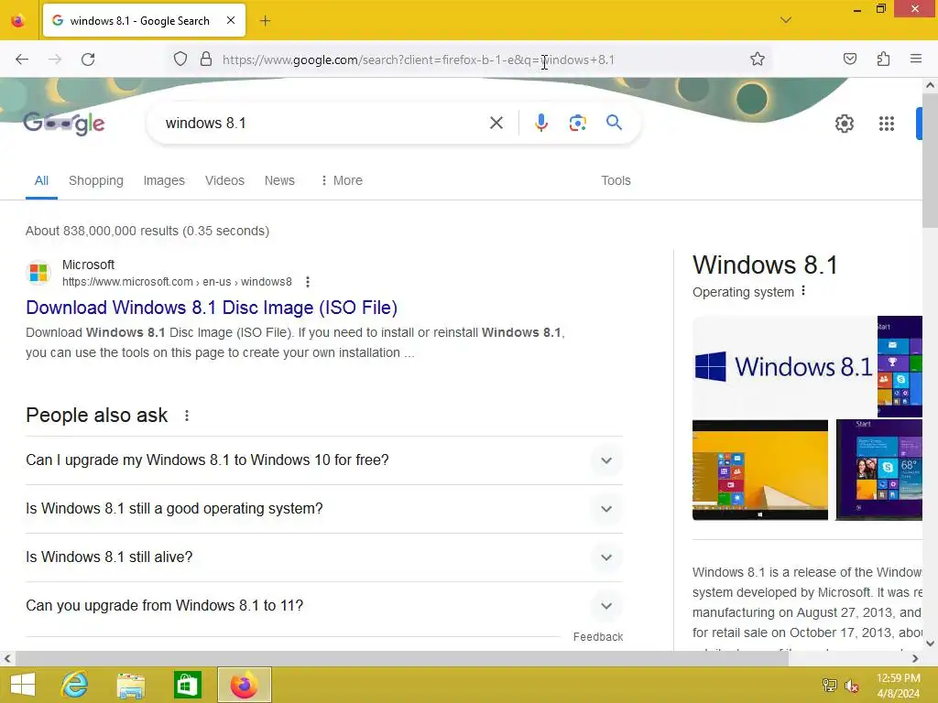Open the Google apps grid
Image resolution: width=938 pixels, height=703 pixels.
pyautogui.click(x=887, y=124)
